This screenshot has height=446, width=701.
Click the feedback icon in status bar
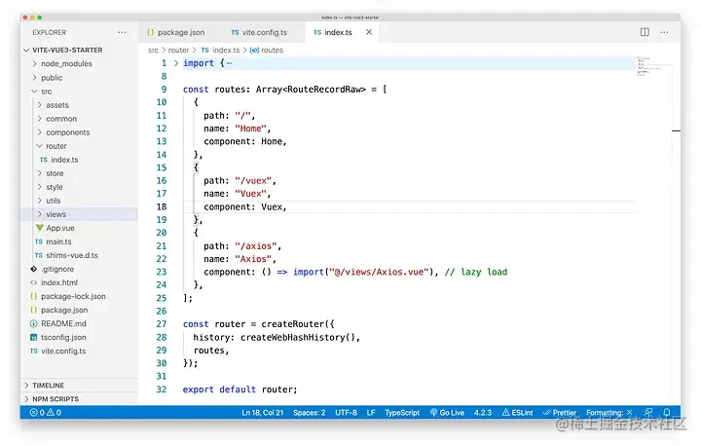pyautogui.click(x=648, y=413)
